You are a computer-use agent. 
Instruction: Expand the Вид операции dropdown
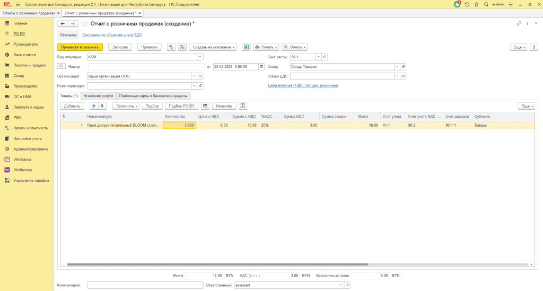pos(200,57)
